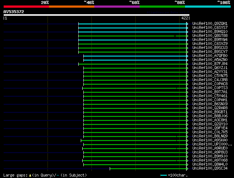Click the arrowhead ending the UniRef100_B9HQ10 bar
Screen dimensions: 234x178
pyautogui.click(x=187, y=32)
